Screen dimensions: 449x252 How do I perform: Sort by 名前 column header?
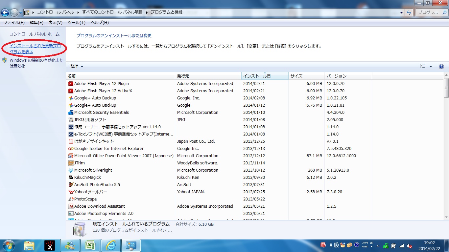coord(121,76)
